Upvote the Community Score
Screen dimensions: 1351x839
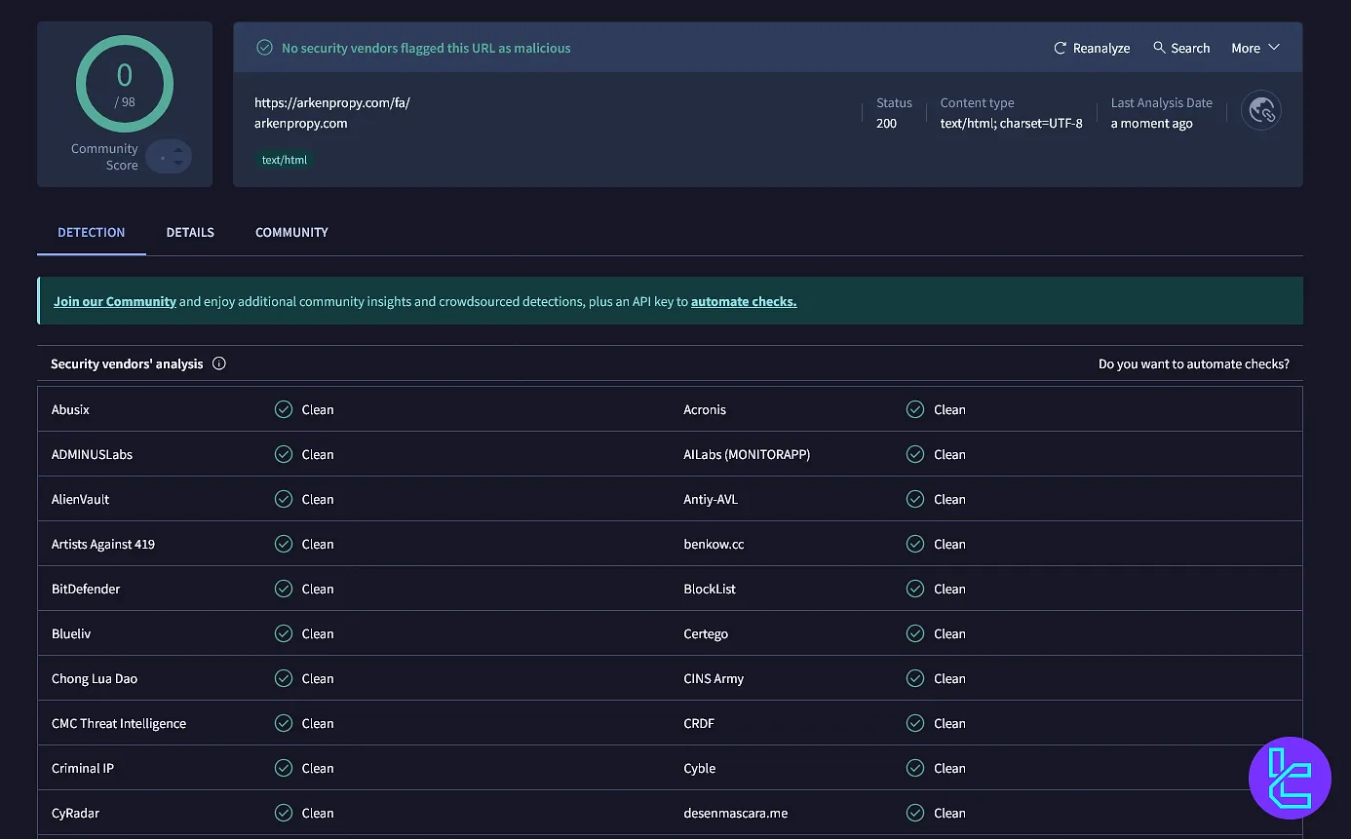coord(177,150)
